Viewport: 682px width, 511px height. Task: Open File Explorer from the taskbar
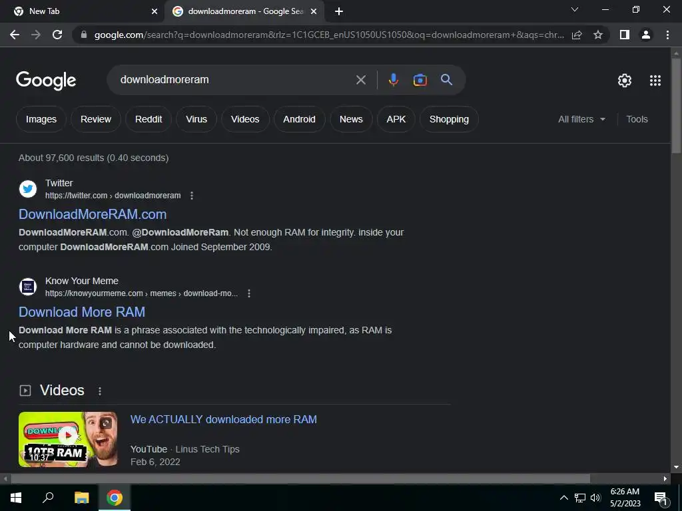coord(81,498)
